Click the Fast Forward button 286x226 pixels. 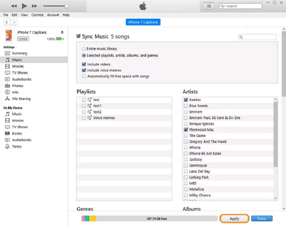(34, 6)
